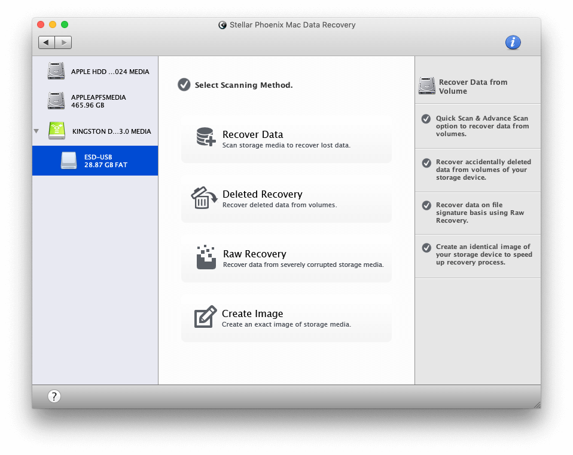Select the APPLE HDD drive icon

(x=56, y=71)
